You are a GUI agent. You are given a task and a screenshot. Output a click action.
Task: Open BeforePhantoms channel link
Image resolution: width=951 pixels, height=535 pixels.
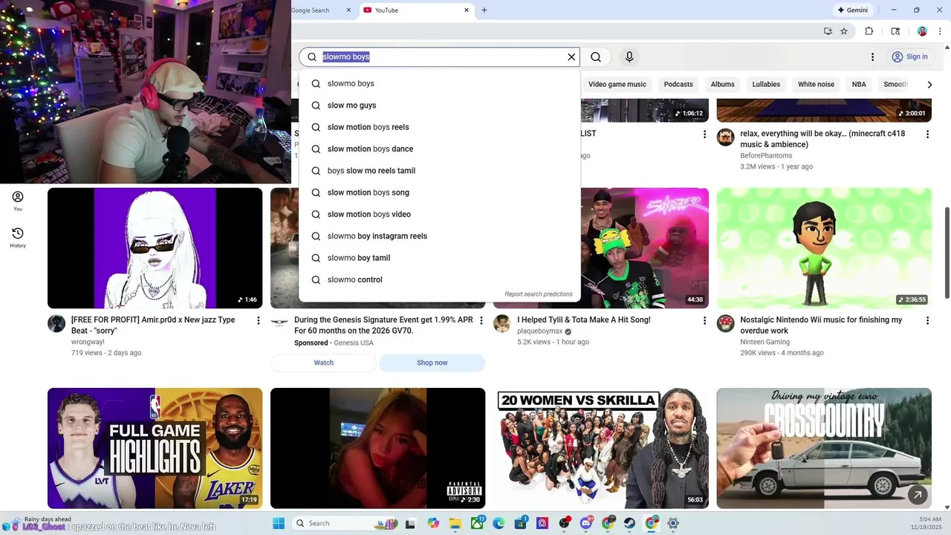coord(766,156)
